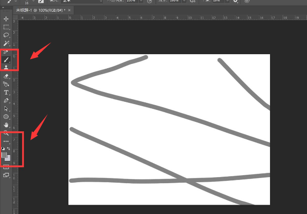This screenshot has width=307, height=214.
Task: Select the Pen tool
Action: [6, 100]
